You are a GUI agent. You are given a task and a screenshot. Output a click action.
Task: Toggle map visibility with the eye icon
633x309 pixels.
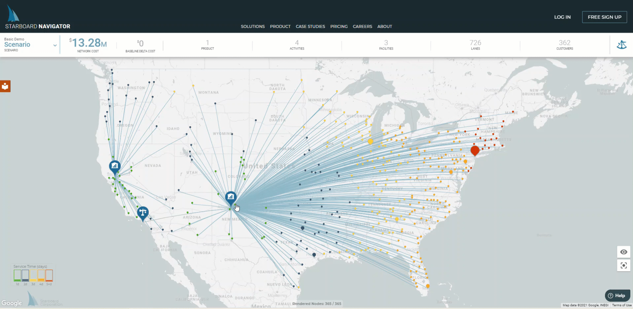(x=623, y=252)
